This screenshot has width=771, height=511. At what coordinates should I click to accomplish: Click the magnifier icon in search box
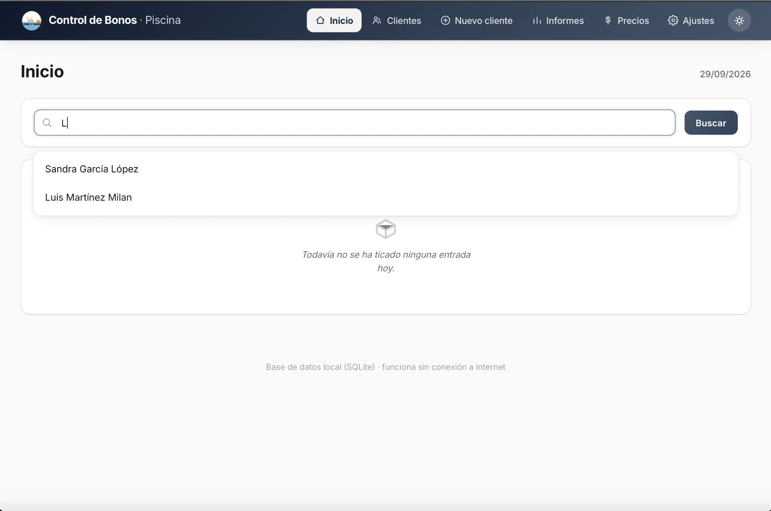pos(47,123)
